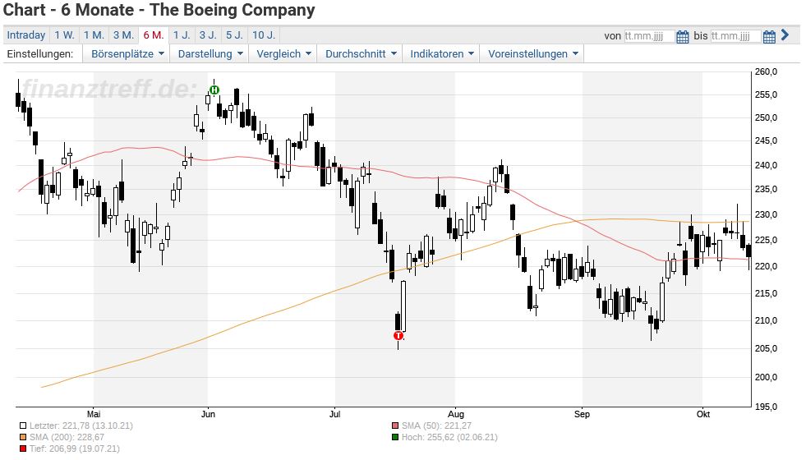
Task: Select the 3 M. time range tab
Action: point(123,35)
